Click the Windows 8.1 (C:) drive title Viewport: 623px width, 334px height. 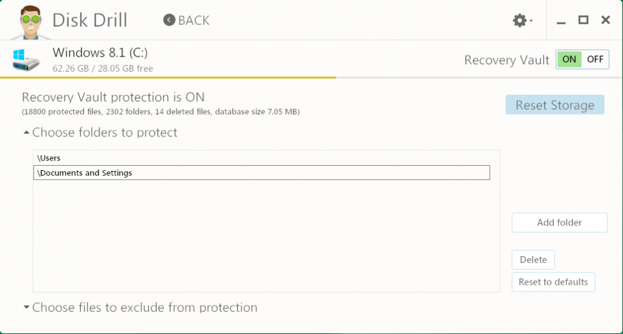(x=100, y=53)
